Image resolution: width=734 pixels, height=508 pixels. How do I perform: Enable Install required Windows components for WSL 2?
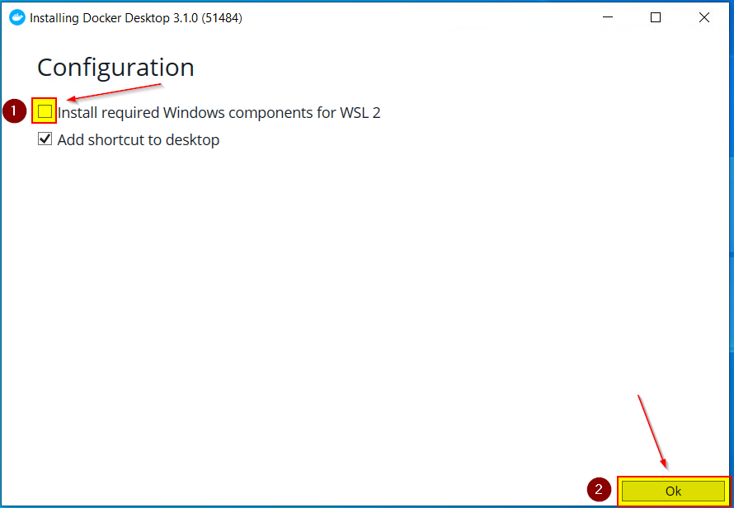point(45,111)
